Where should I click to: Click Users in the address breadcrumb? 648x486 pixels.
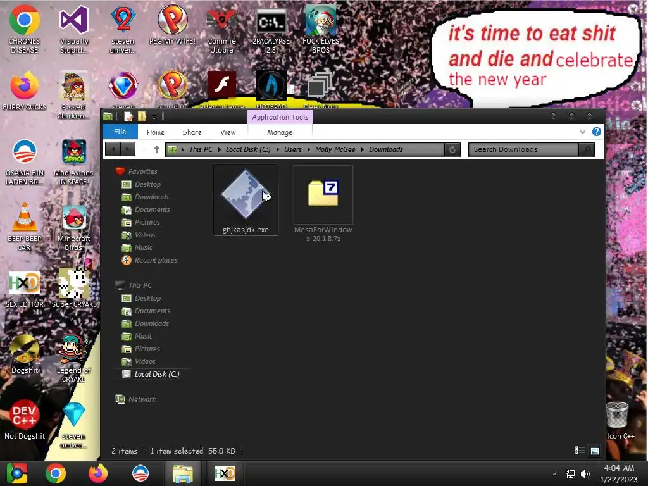click(293, 149)
